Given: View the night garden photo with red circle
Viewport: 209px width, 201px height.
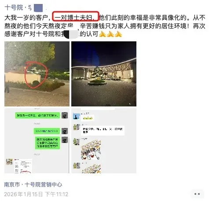Looking at the screenshot, I should [37, 74].
